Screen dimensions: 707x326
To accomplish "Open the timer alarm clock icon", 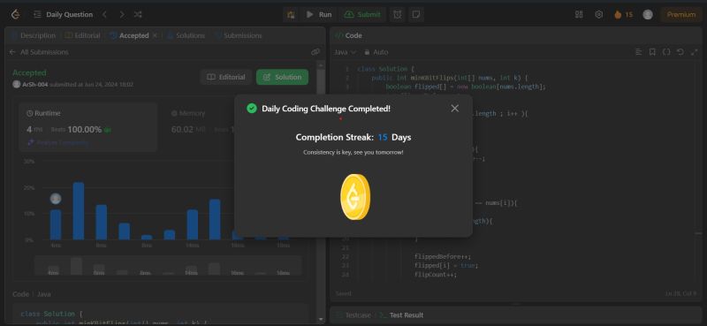I will coord(397,14).
